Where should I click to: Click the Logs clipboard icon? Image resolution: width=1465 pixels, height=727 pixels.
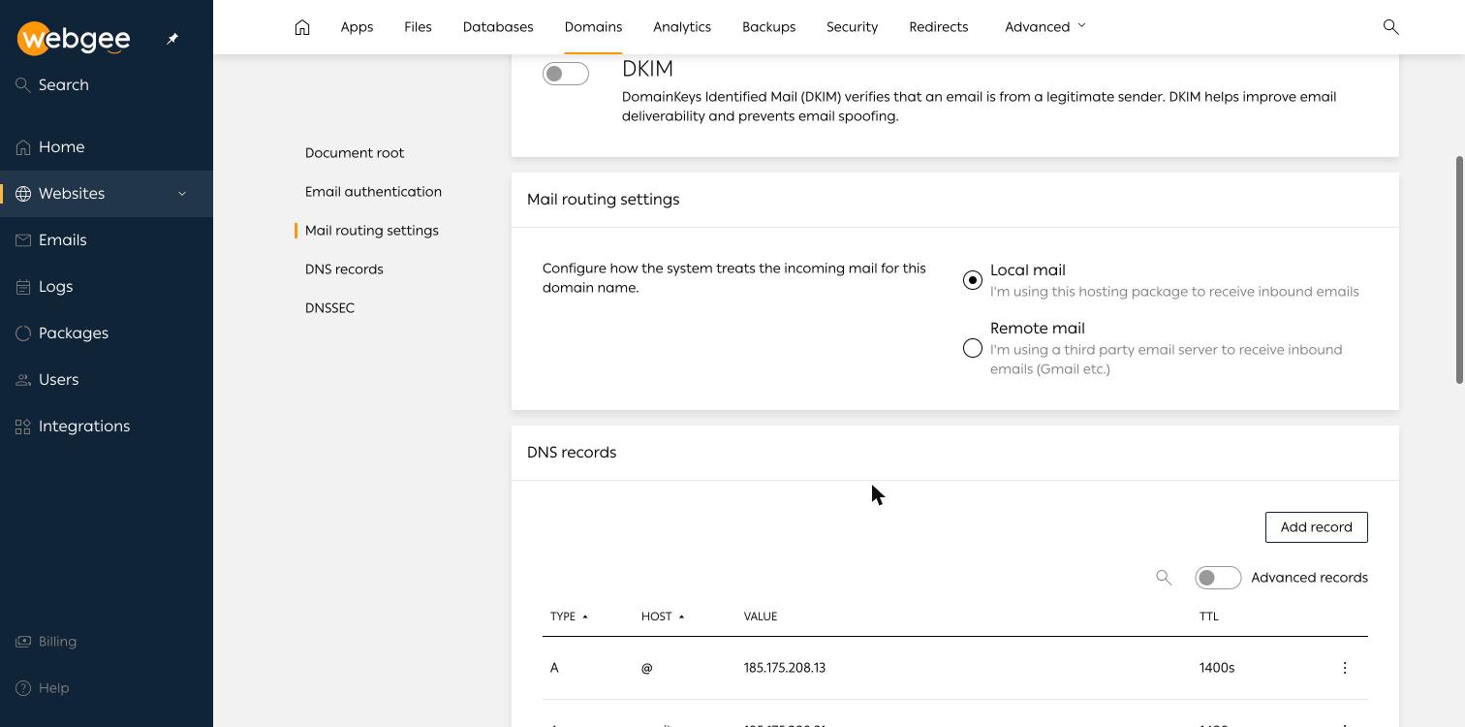pyautogui.click(x=23, y=287)
